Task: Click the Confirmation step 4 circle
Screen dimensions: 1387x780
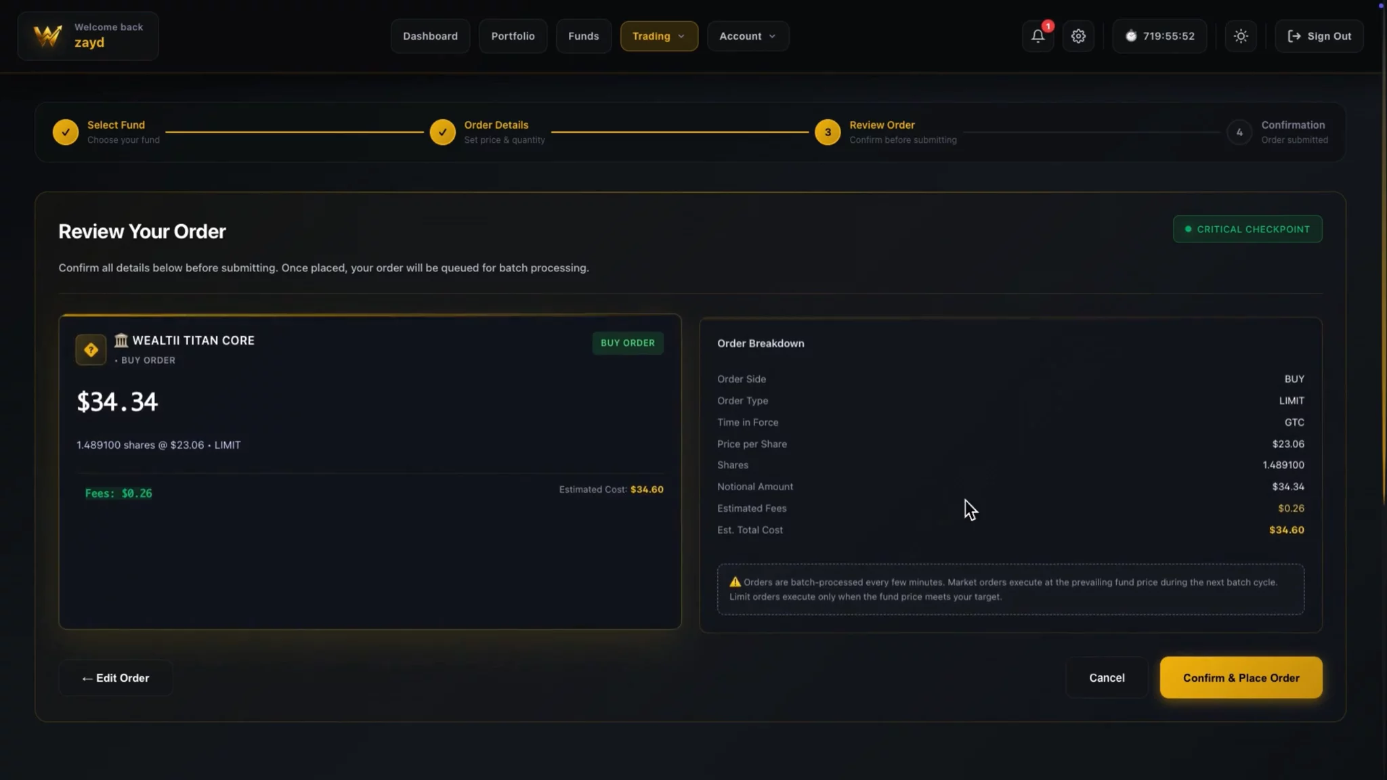Action: [x=1239, y=132]
